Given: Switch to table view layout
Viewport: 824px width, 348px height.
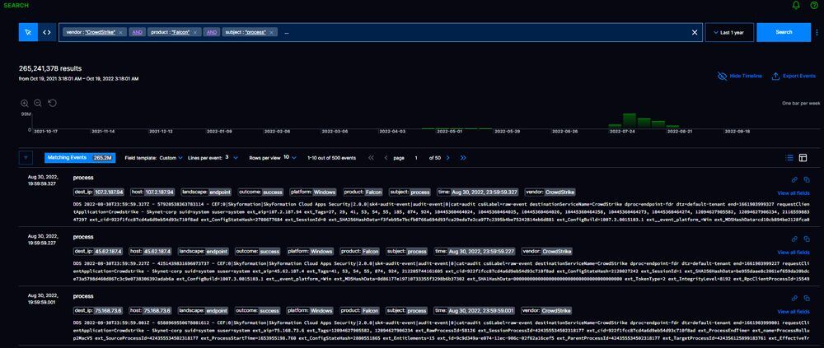Looking at the screenshot, I should tap(803, 157).
